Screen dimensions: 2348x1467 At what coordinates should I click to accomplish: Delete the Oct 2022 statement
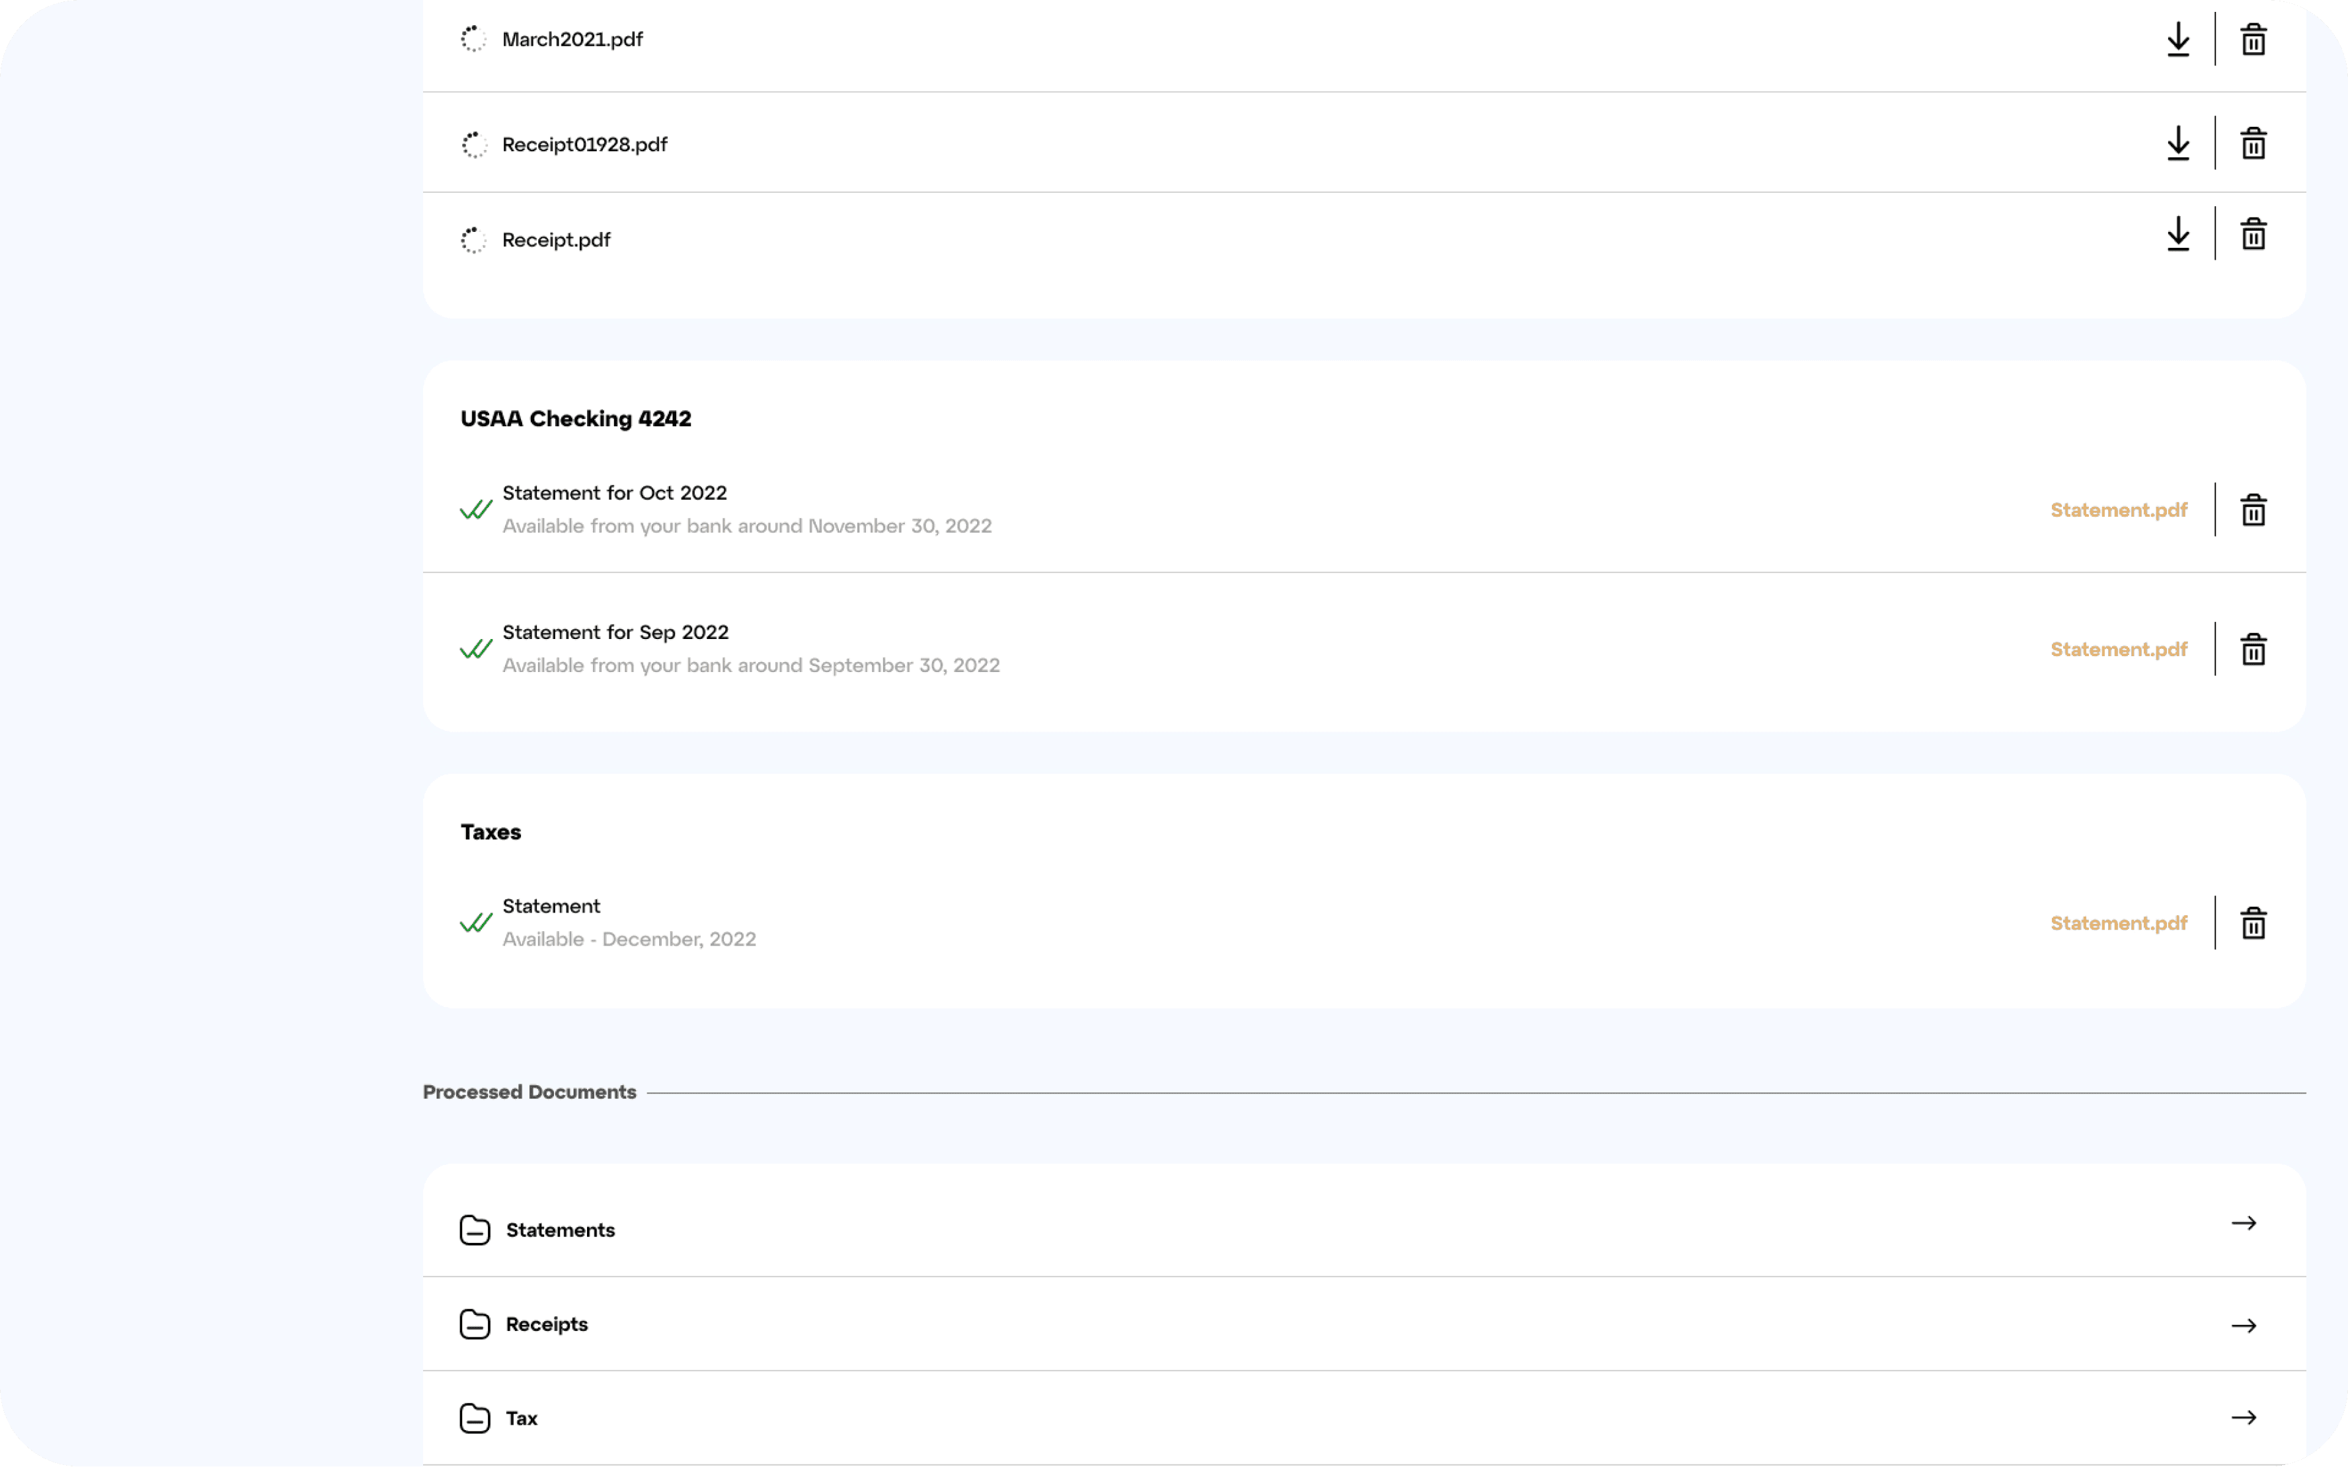coord(2253,509)
